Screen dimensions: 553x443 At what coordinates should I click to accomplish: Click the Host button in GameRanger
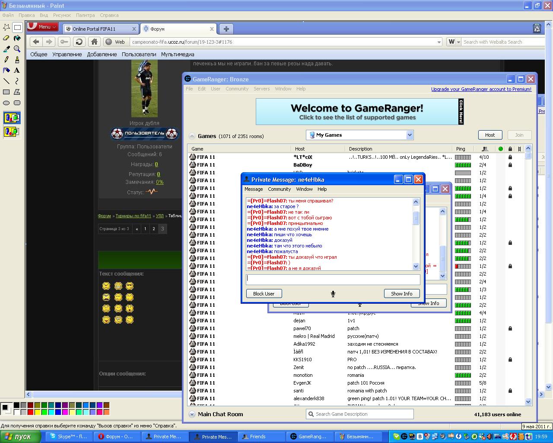coord(490,135)
